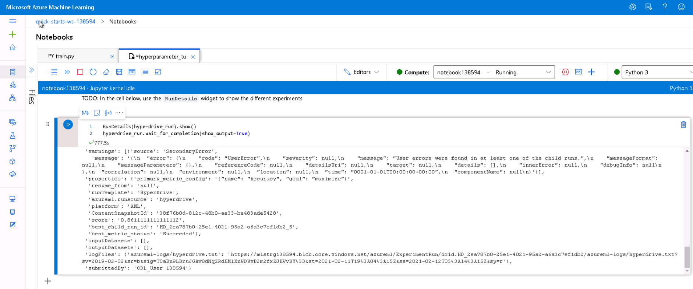Open more cell actions ellipsis

coord(120,113)
